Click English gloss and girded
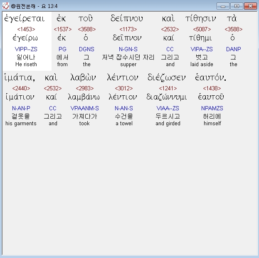Viewport: 259px width, 258px height. click(x=168, y=123)
